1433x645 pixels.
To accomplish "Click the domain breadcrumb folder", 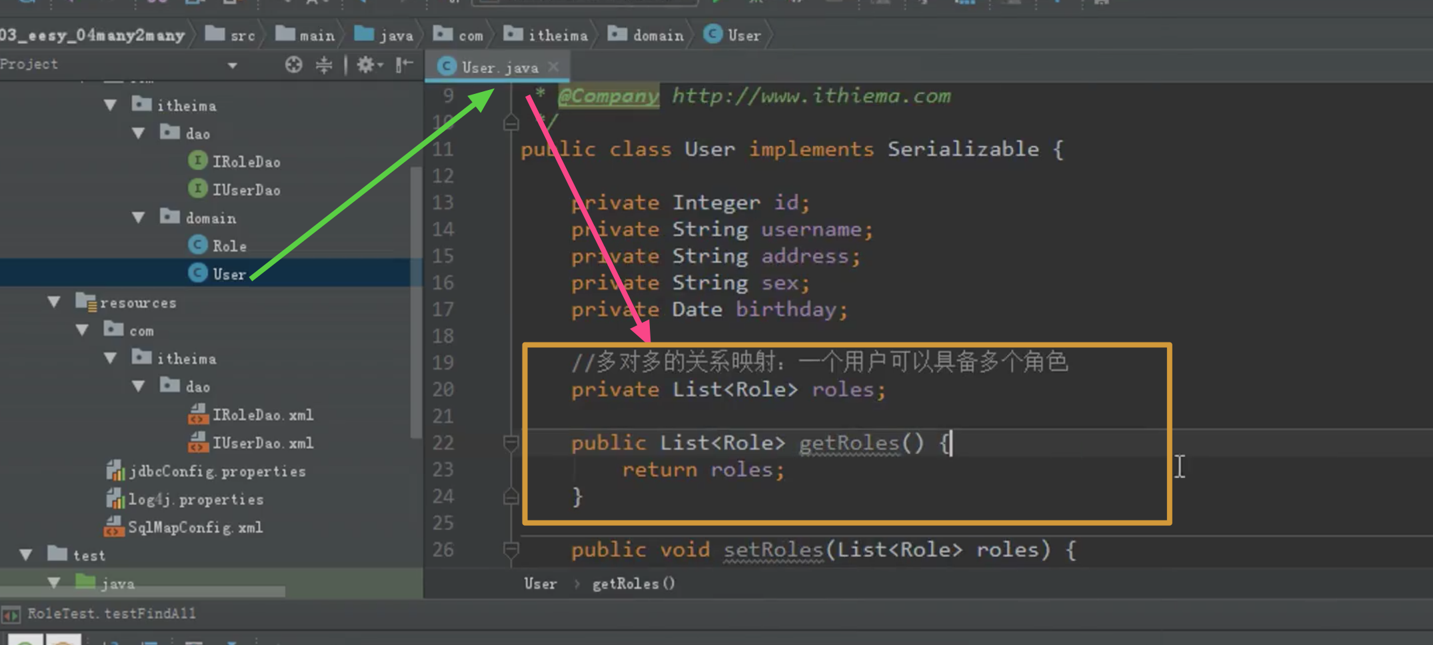I will pos(645,35).
